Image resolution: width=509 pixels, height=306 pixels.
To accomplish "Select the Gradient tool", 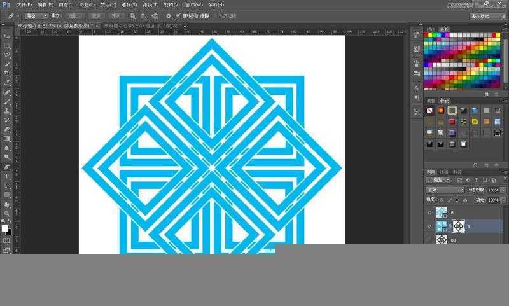I will [x=6, y=139].
